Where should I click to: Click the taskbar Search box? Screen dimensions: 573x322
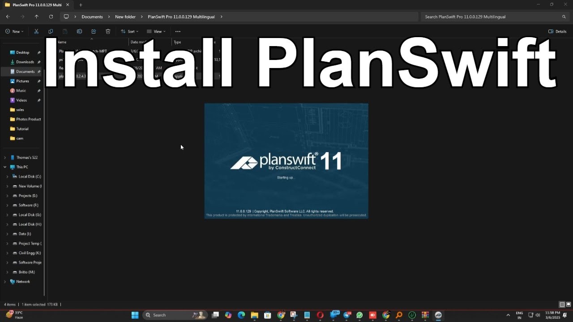(175, 315)
